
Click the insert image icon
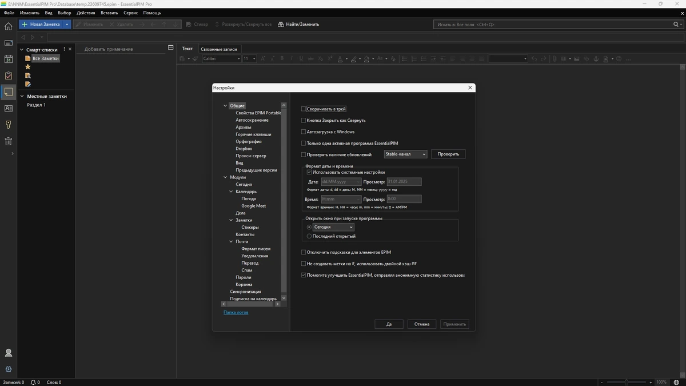[577, 58]
